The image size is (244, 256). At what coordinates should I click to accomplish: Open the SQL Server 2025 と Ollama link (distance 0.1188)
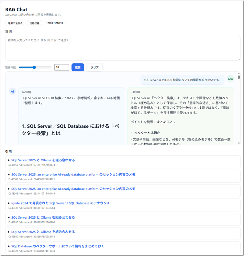(x=43, y=218)
